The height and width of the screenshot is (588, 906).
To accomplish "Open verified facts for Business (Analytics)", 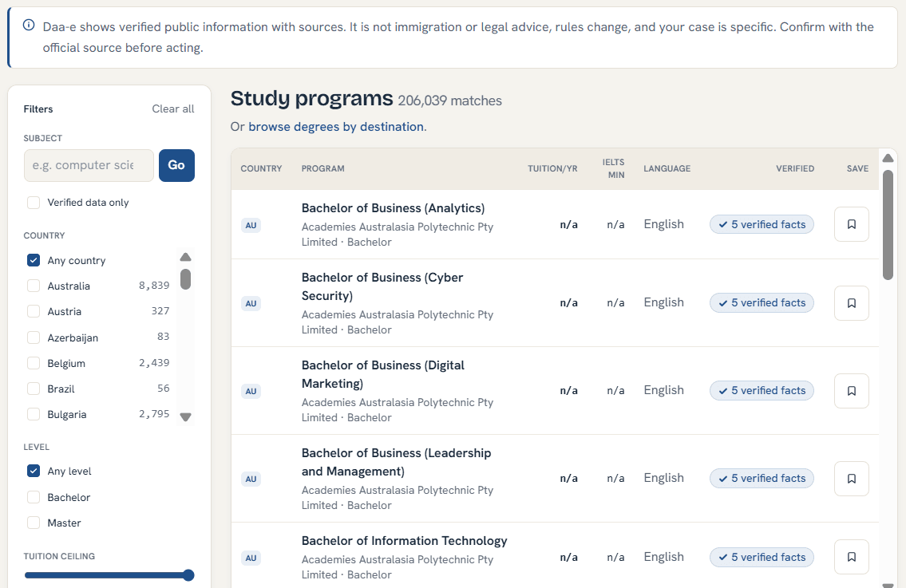I will 762,224.
